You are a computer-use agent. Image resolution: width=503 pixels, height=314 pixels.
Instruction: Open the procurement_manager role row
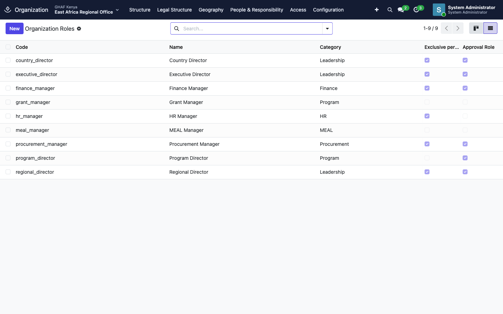point(251,144)
